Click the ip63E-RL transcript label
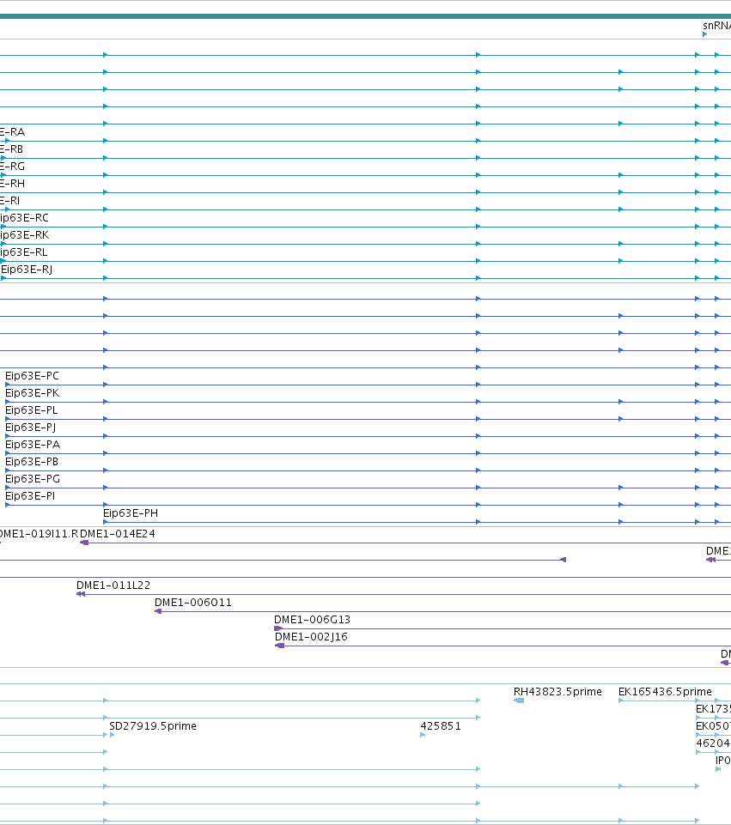 coord(24,252)
